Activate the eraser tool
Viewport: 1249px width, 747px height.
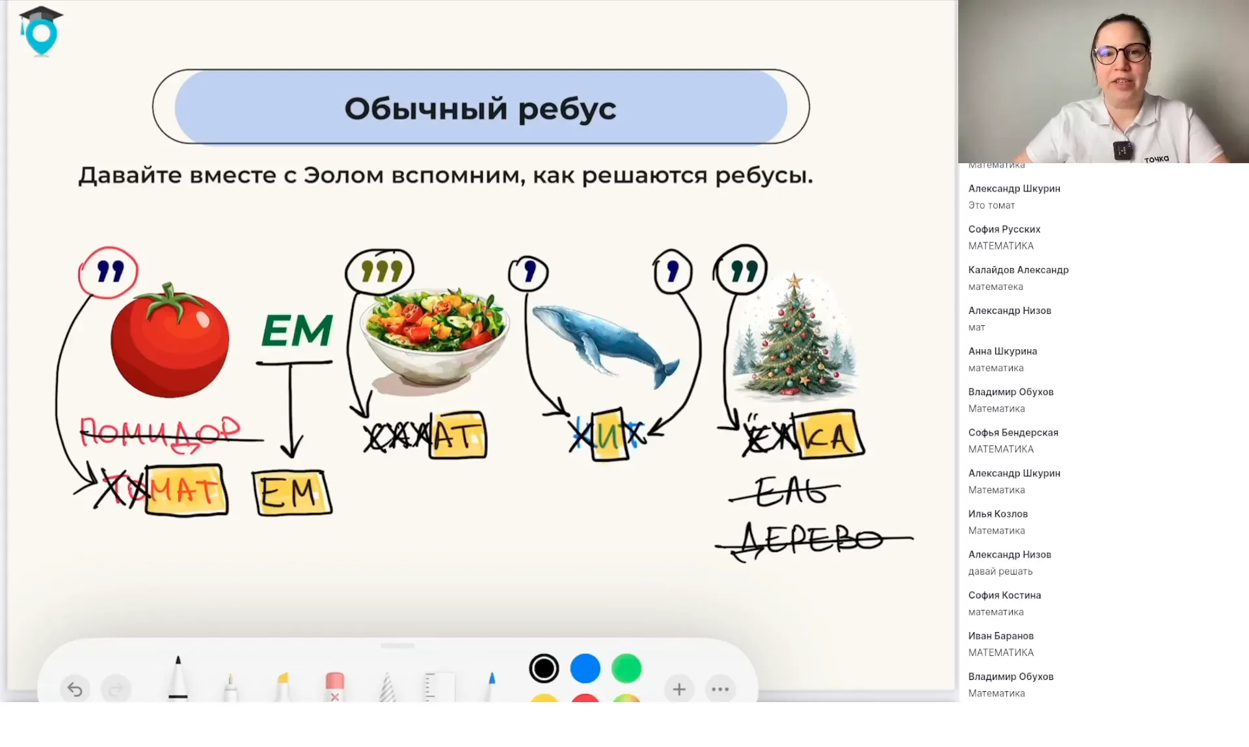click(x=332, y=681)
